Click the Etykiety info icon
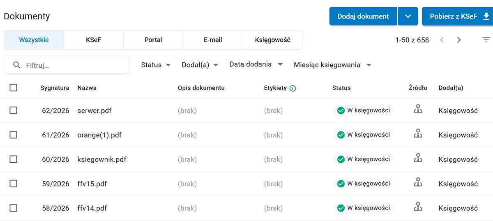This screenshot has height=221, width=493. [293, 88]
